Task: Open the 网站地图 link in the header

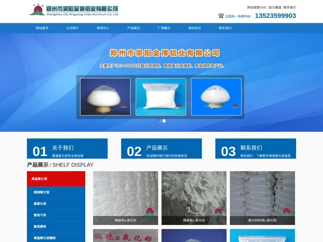Action: (x=253, y=8)
